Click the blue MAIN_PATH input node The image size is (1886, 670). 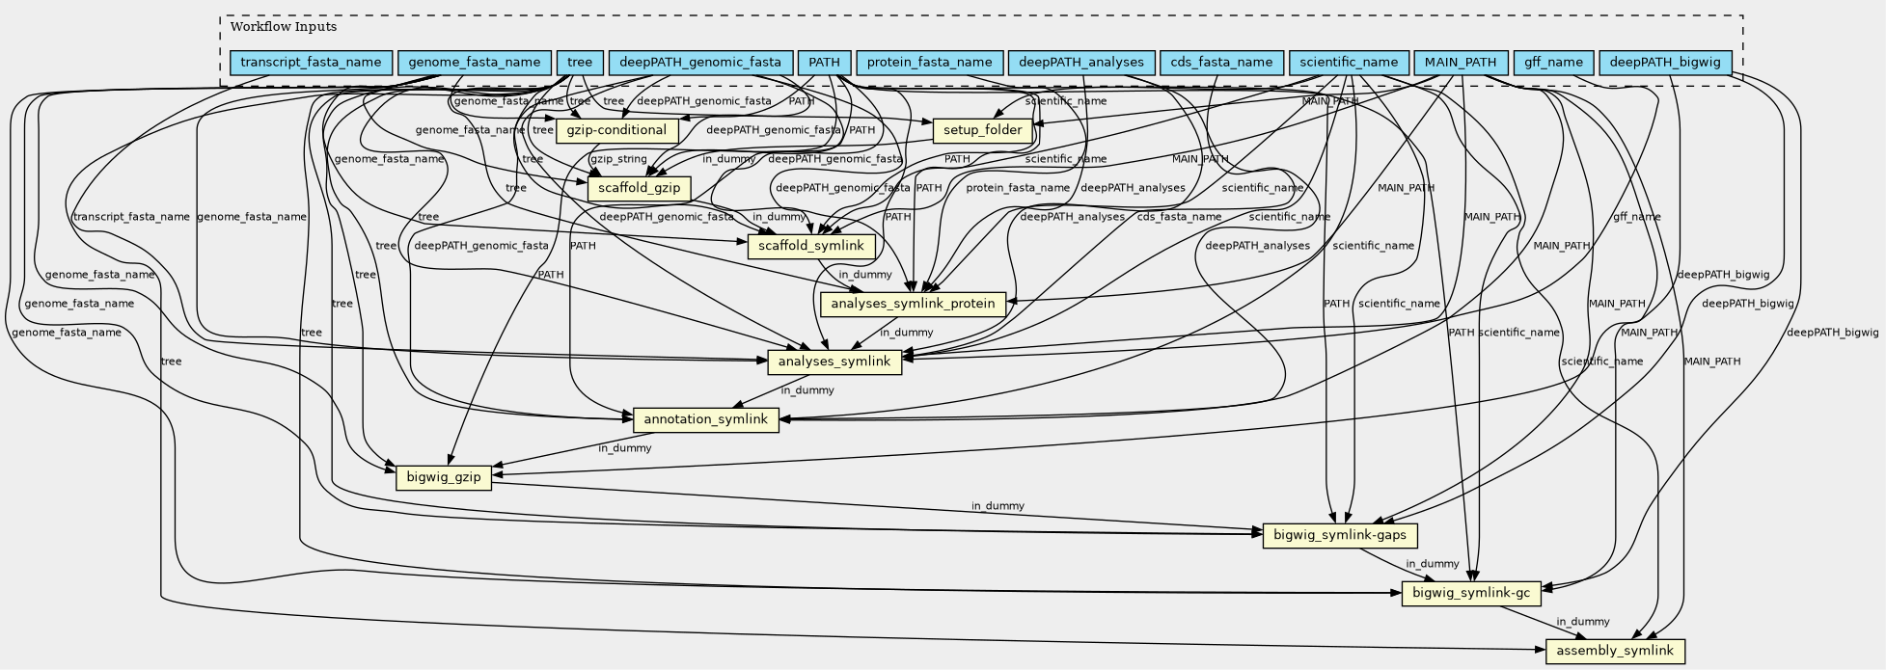(x=1461, y=63)
